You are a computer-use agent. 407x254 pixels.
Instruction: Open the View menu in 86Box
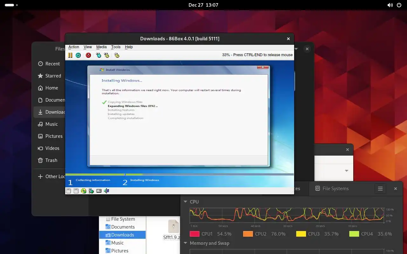pos(88,47)
